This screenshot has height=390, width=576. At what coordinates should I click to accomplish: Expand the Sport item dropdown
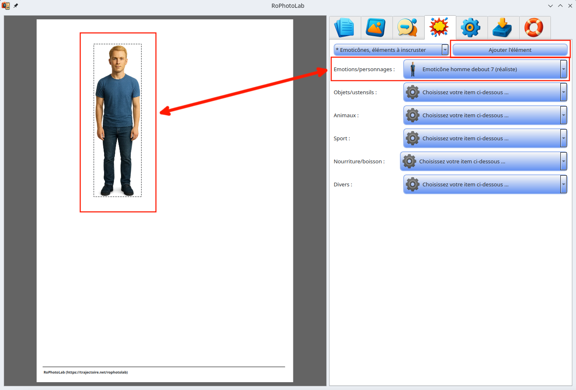tap(485, 138)
